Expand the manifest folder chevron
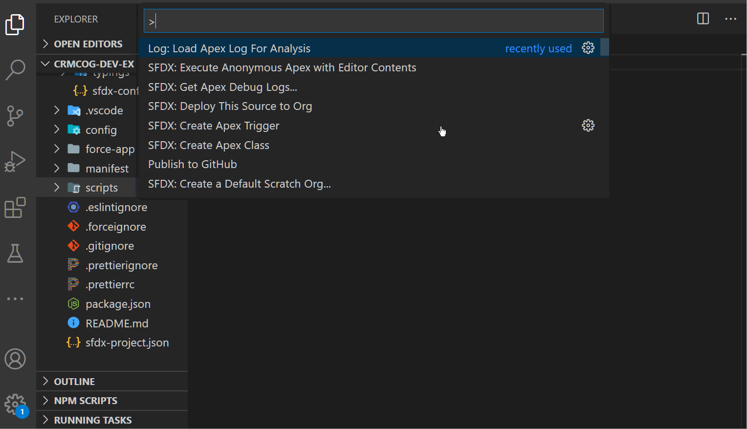Viewport: 747px width, 429px height. (57, 169)
